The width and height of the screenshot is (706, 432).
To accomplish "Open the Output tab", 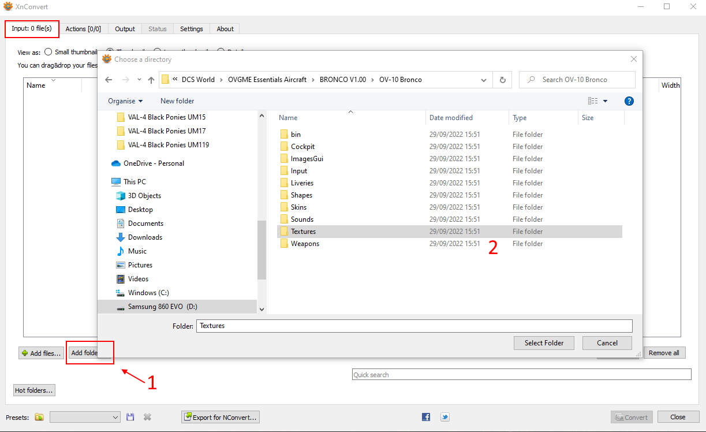I will (125, 29).
